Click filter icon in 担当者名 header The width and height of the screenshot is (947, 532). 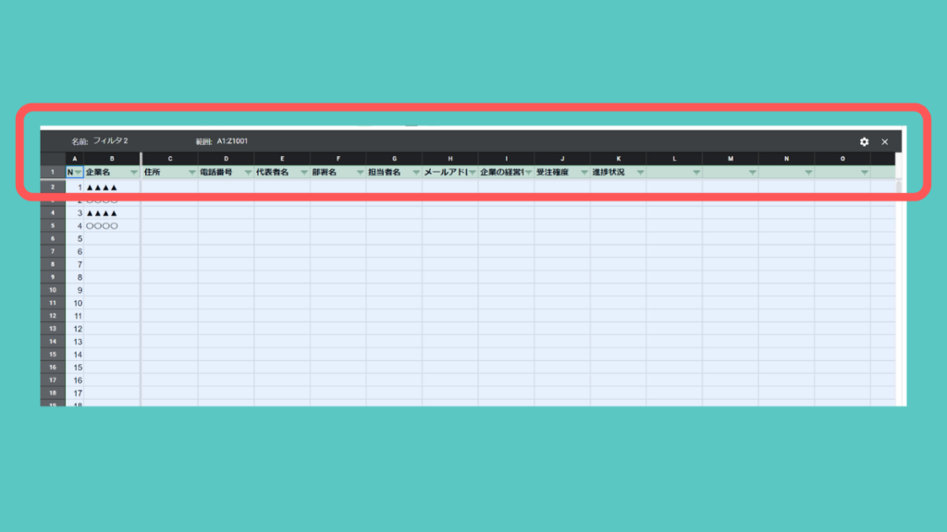coord(416,173)
